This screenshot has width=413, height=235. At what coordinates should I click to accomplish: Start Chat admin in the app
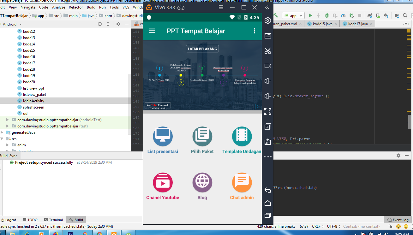pos(242,182)
